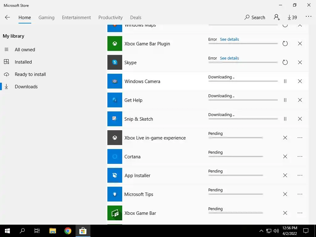The height and width of the screenshot is (237, 316).
Task: Open Task View on the taskbar
Action: click(37, 231)
